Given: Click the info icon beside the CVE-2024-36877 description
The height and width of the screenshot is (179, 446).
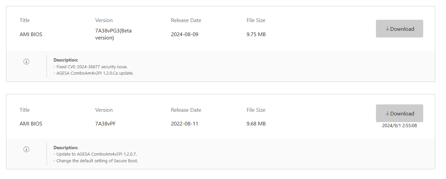Looking at the screenshot, I should (x=26, y=62).
